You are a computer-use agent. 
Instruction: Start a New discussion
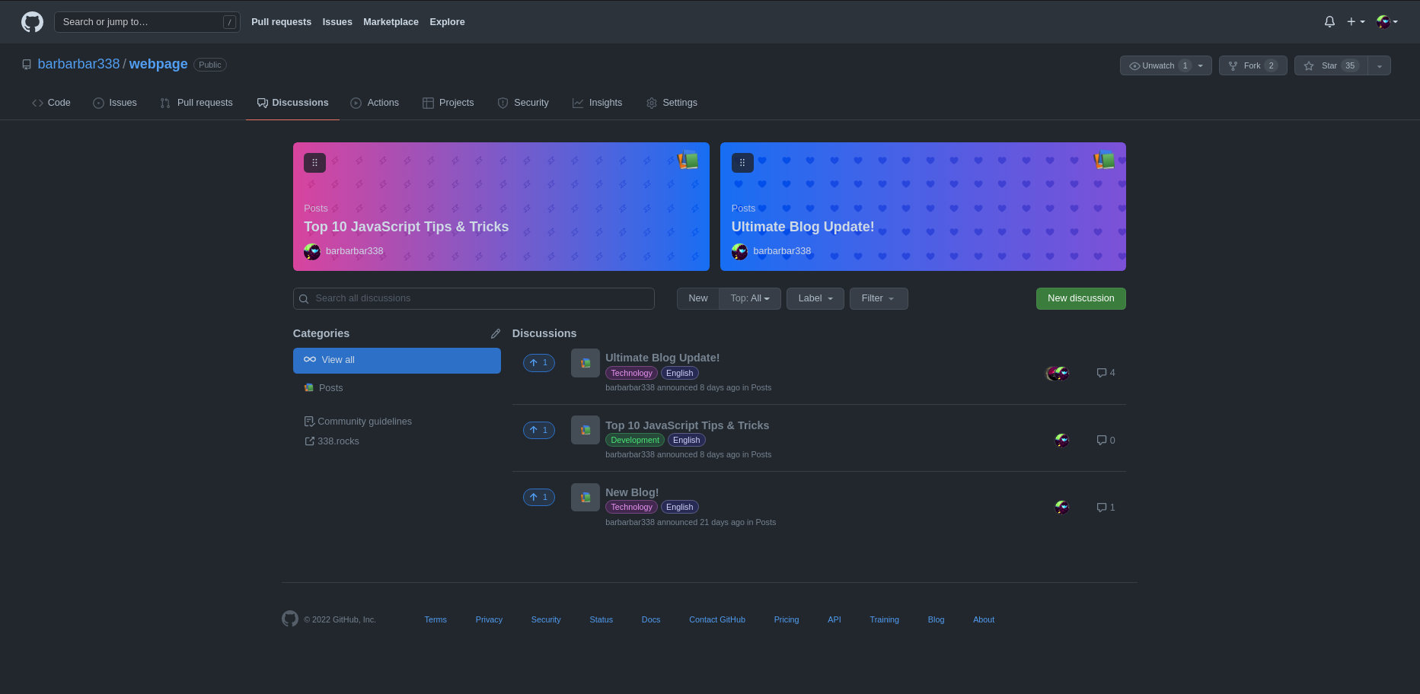[1080, 298]
